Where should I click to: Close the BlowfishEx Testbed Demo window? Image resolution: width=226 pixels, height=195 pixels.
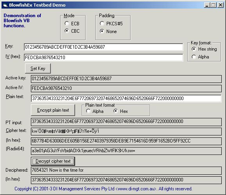click(x=221, y=5)
